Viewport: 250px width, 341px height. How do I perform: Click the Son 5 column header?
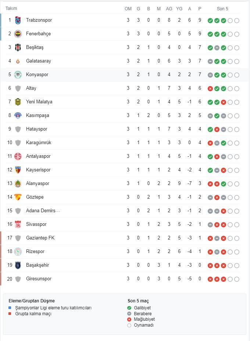click(222, 9)
